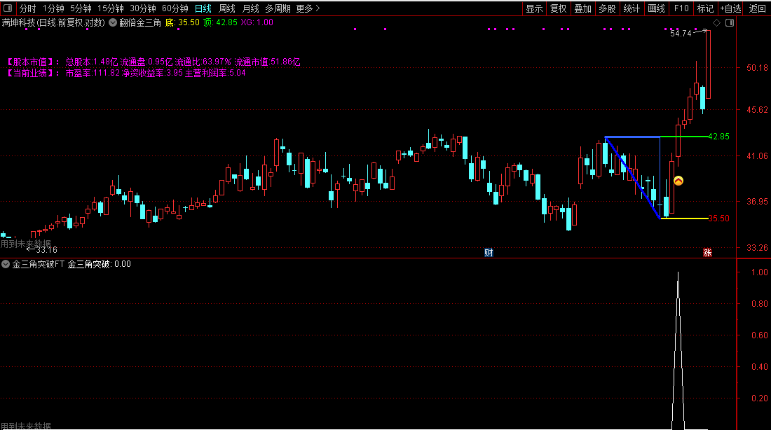Expand the 更多 periods dropdown
The height and width of the screenshot is (430, 771).
(308, 8)
